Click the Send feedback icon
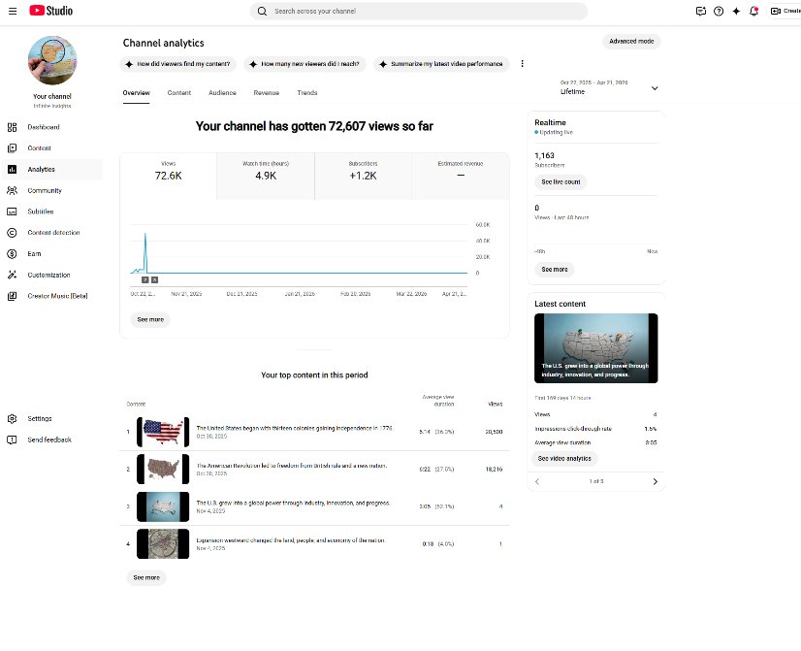Screen dimensions: 801x651 tap(13, 439)
